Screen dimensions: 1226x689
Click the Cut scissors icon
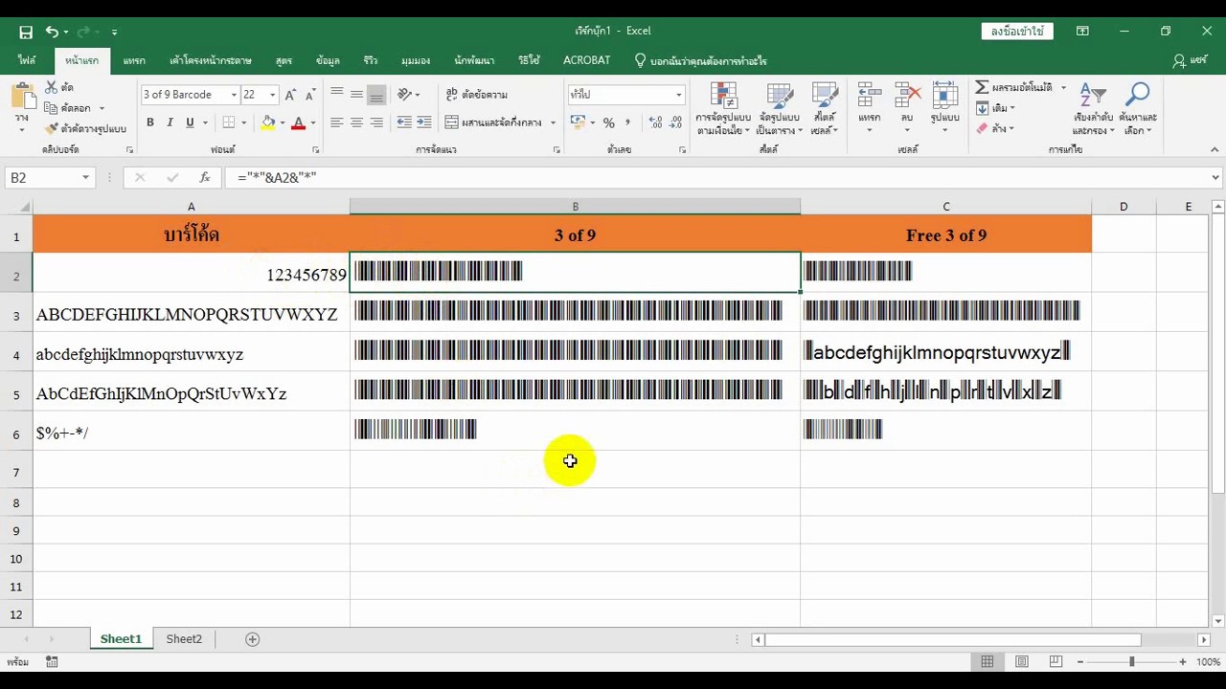click(51, 87)
